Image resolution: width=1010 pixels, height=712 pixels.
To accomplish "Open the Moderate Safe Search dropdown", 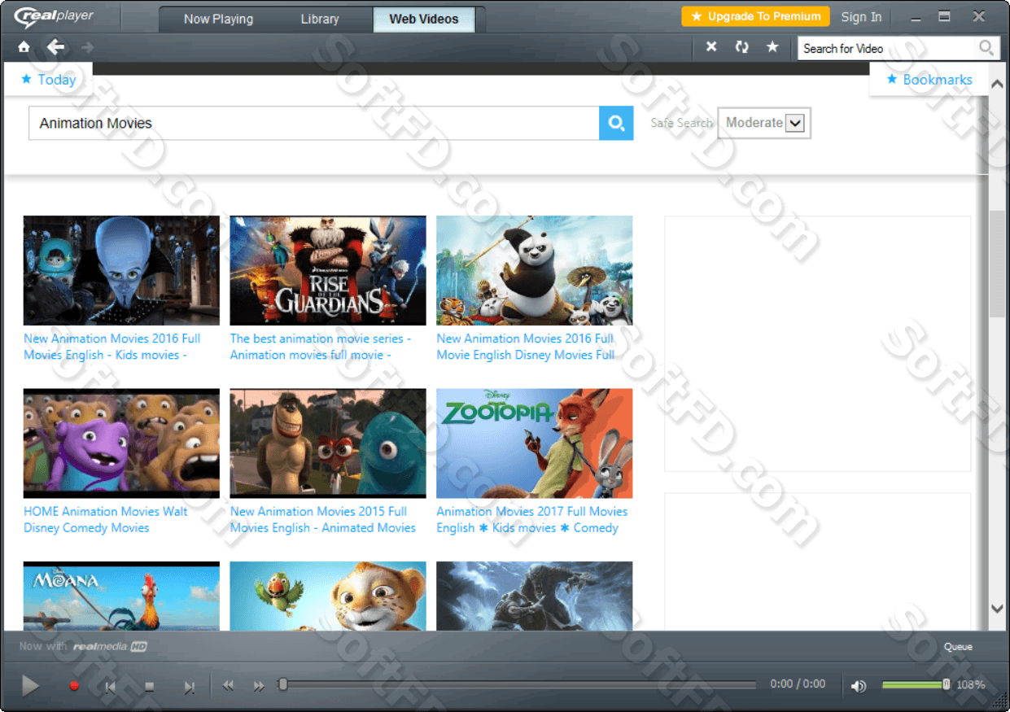I will pos(764,123).
